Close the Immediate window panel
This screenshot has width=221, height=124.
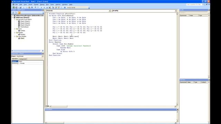click(x=177, y=110)
